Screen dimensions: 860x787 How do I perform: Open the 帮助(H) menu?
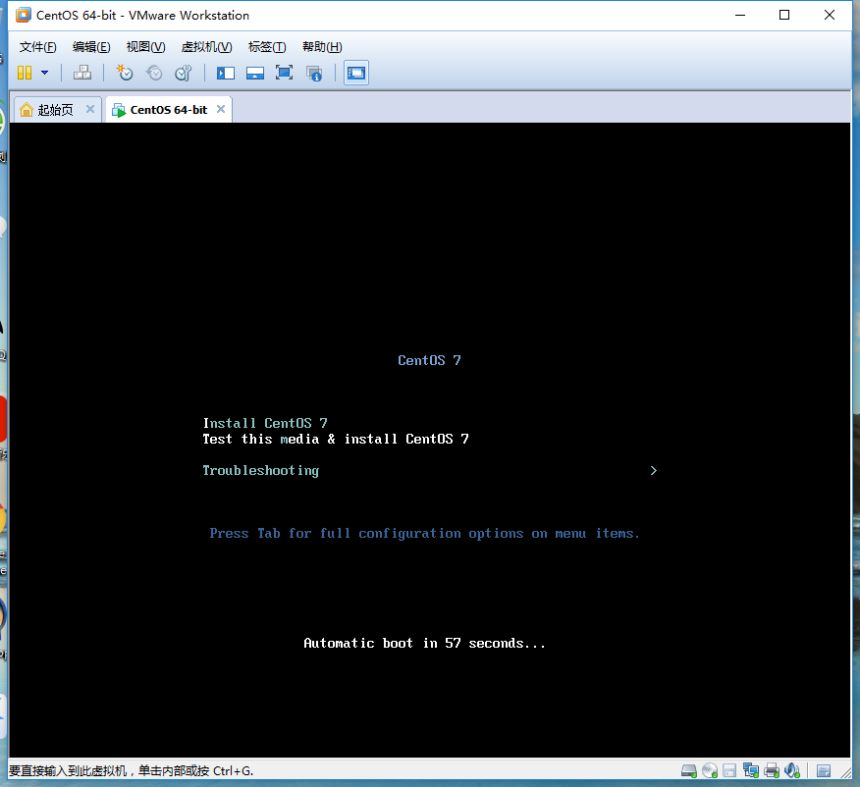322,47
